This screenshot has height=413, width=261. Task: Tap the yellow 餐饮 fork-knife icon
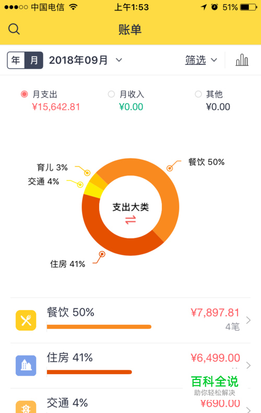tap(26, 320)
